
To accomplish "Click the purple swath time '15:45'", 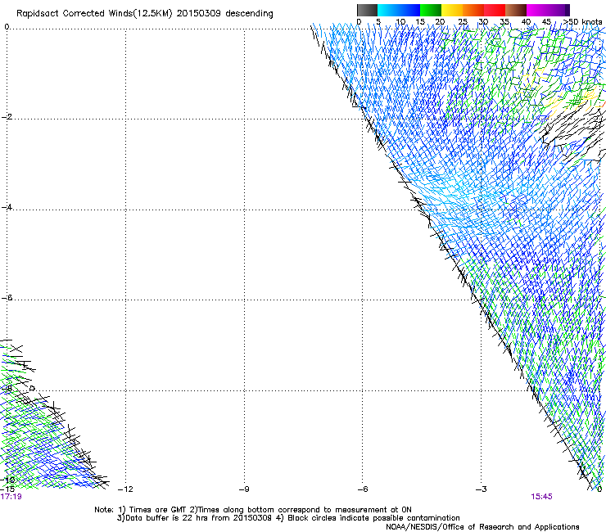I will coord(541,497).
